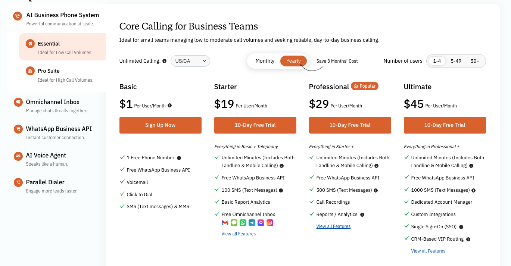Click info icon beside CRM-Based VIP Routing

pyautogui.click(x=468, y=239)
